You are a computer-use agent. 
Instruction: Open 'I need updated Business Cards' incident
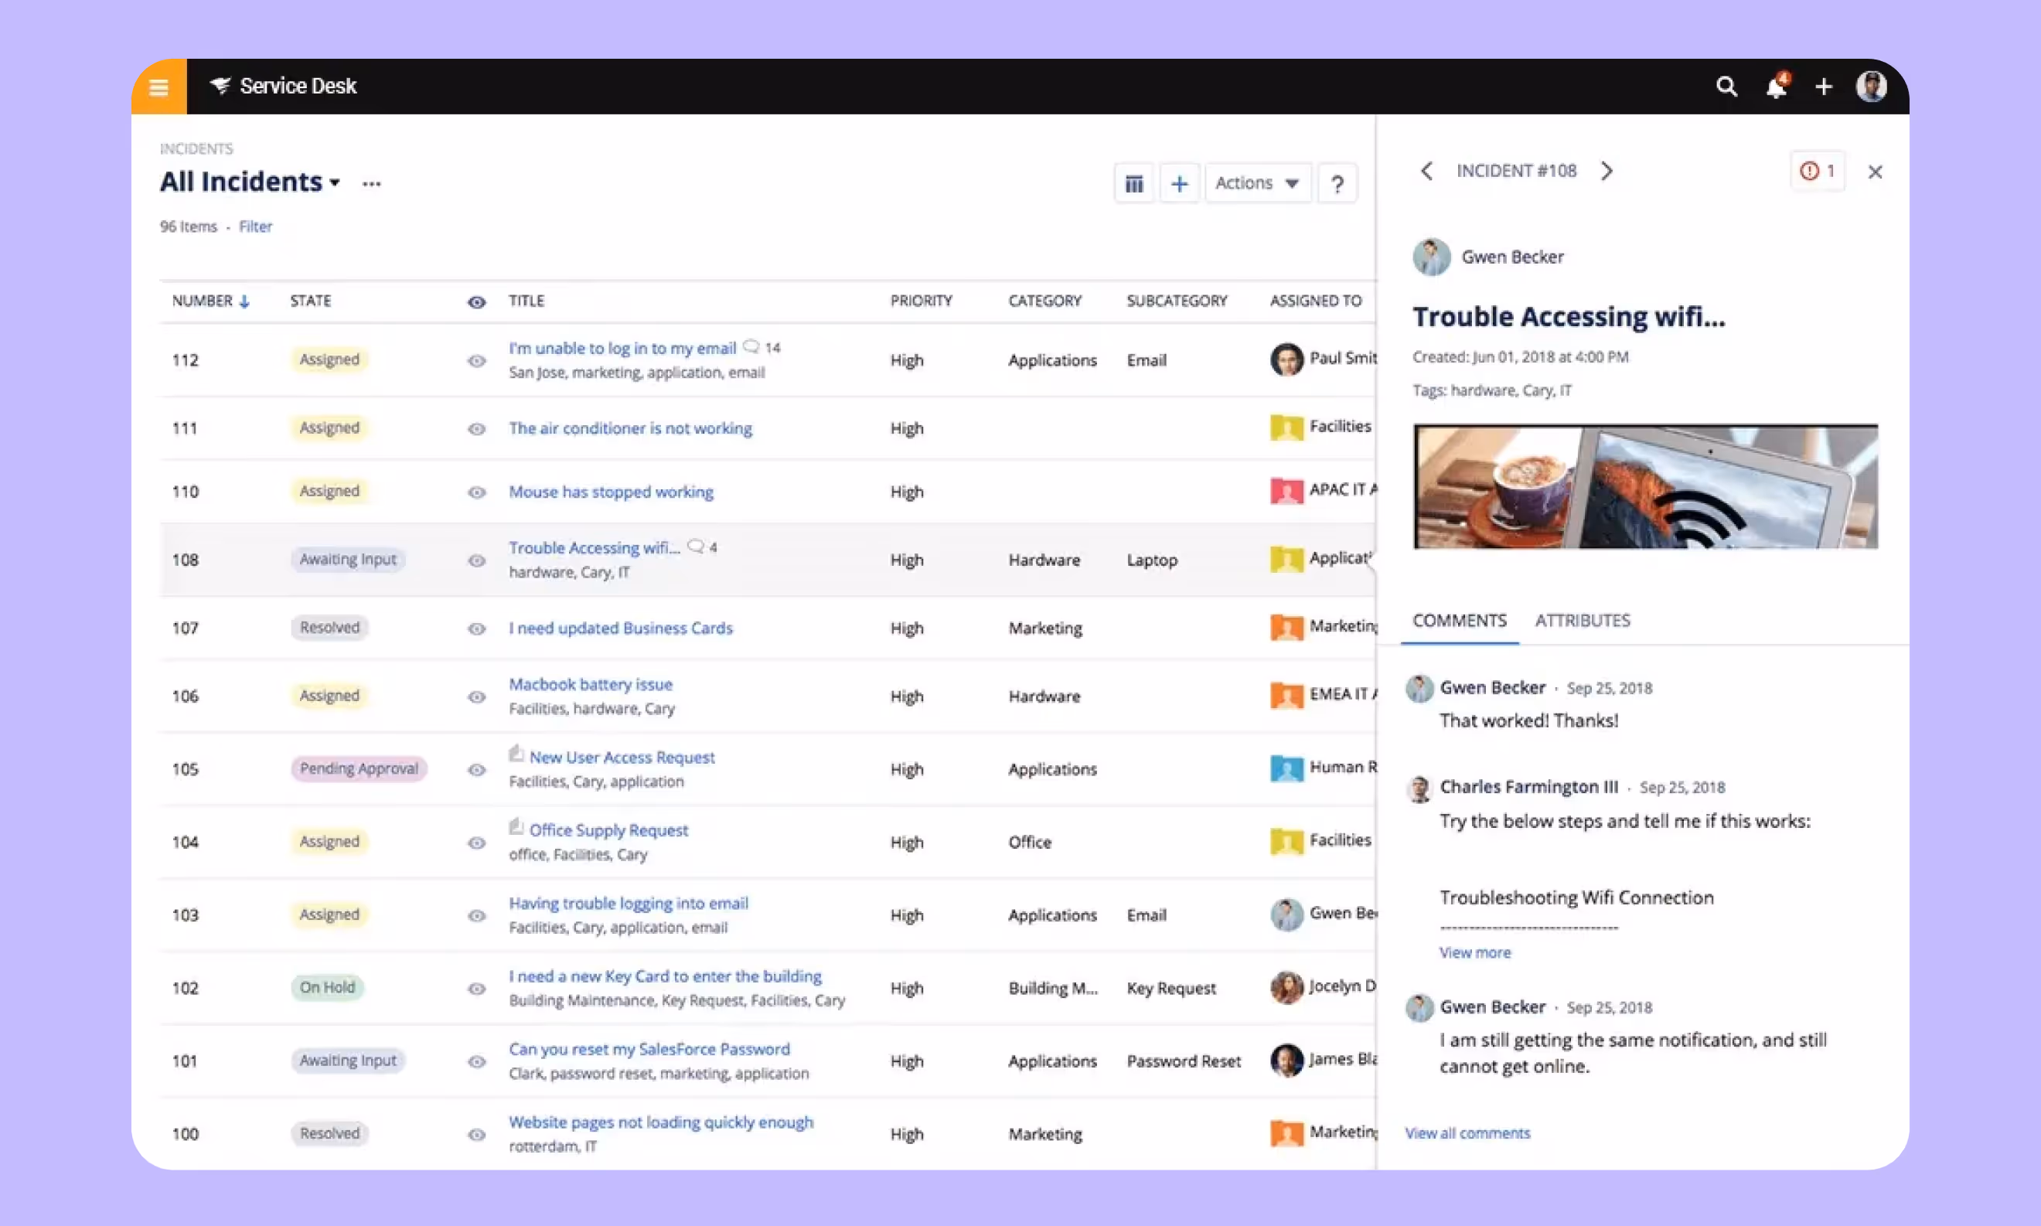pos(620,628)
